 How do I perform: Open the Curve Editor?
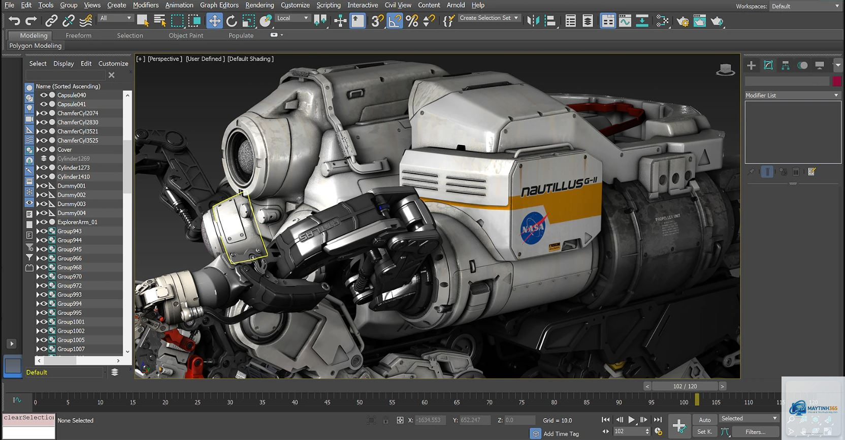pyautogui.click(x=625, y=21)
